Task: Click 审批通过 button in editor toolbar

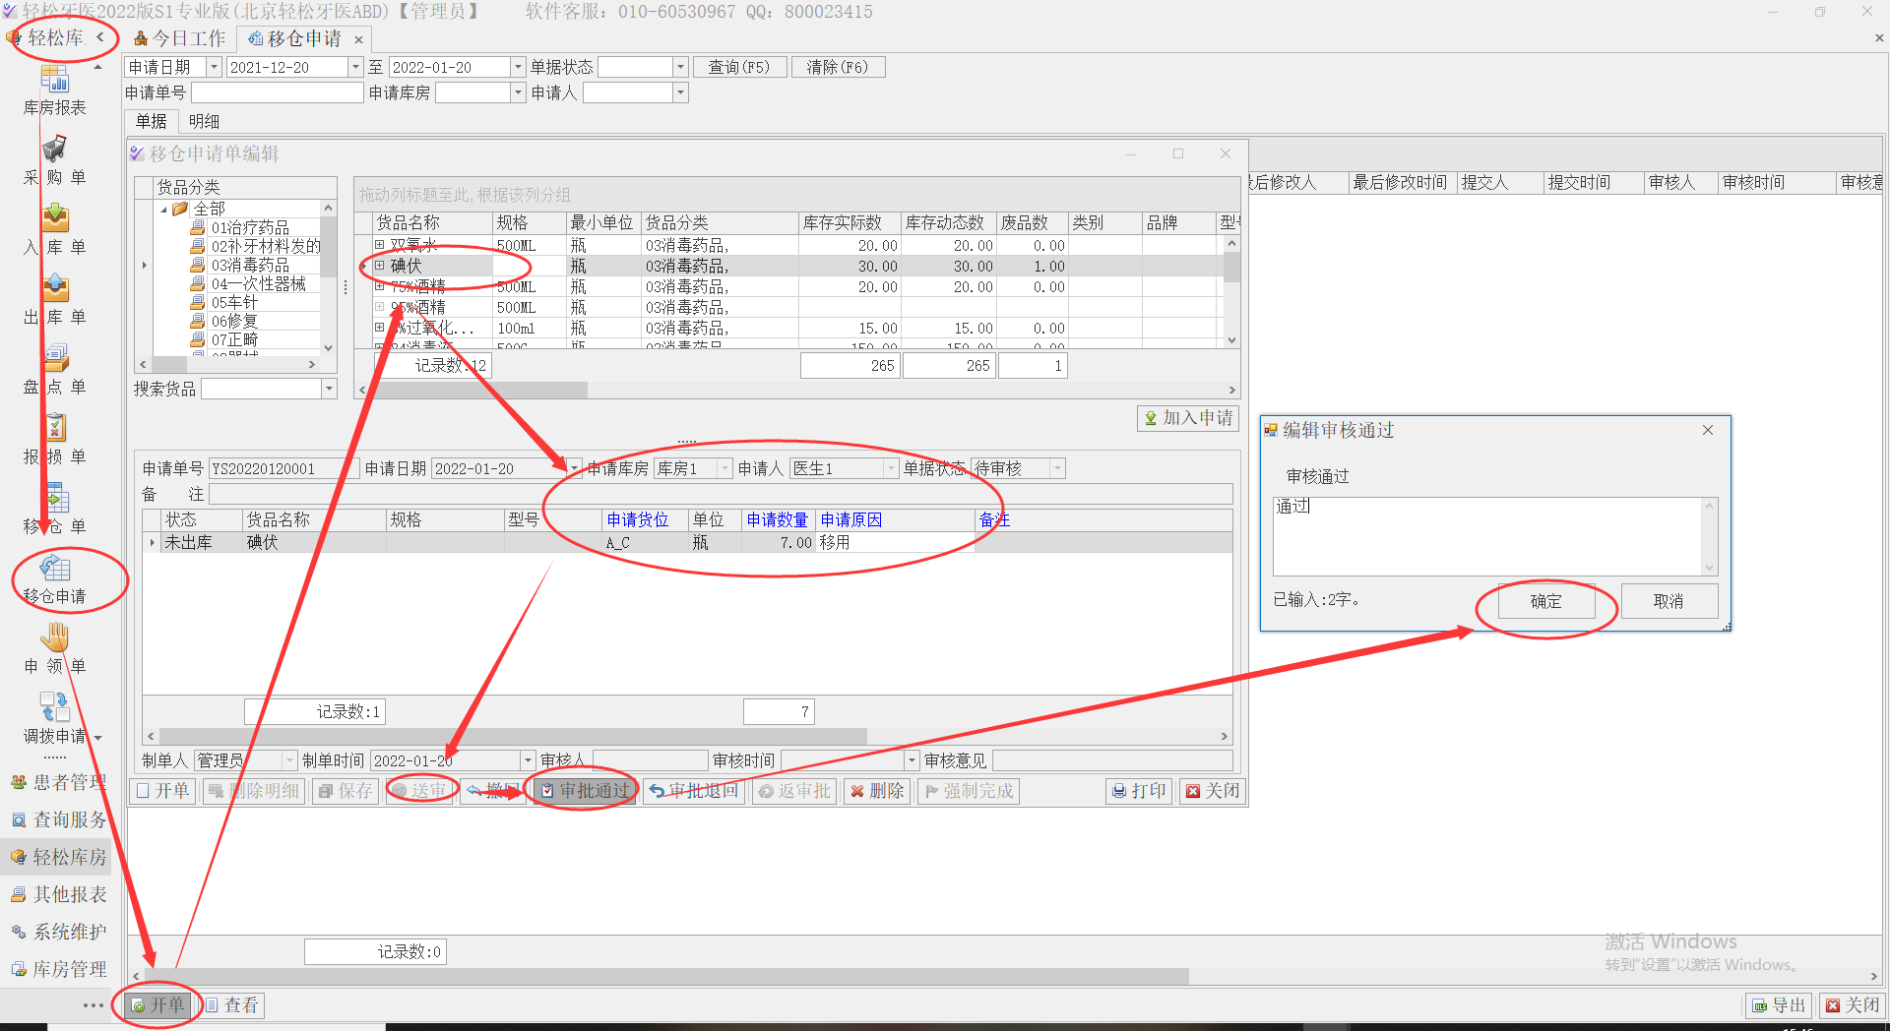Action: tap(585, 791)
